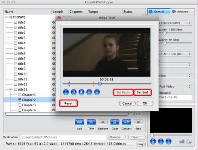
Task: Click the orange trim end marker
Action: (94, 84)
